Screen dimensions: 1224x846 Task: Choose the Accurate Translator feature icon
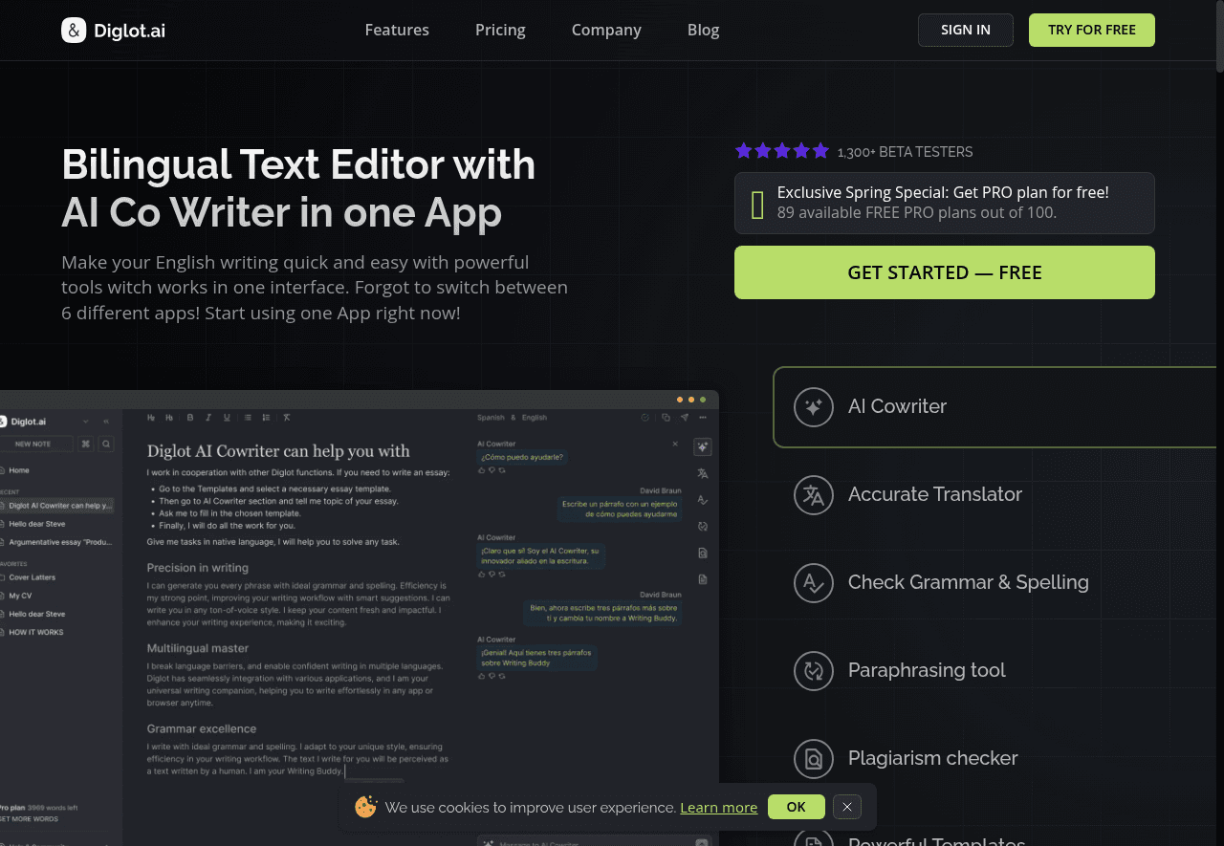813,495
